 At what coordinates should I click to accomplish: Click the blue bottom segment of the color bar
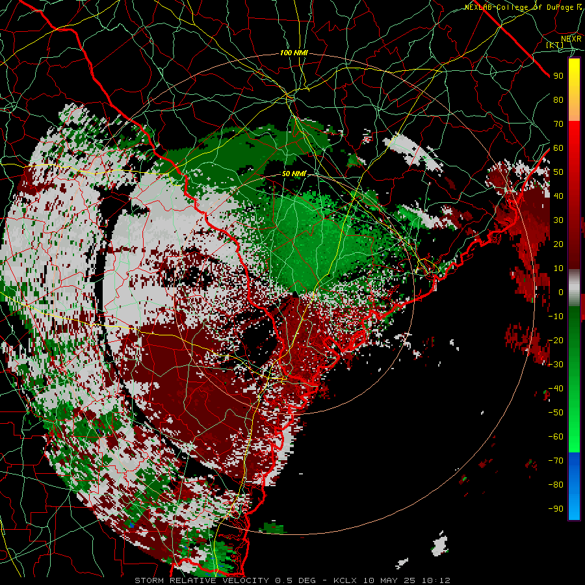click(574, 486)
